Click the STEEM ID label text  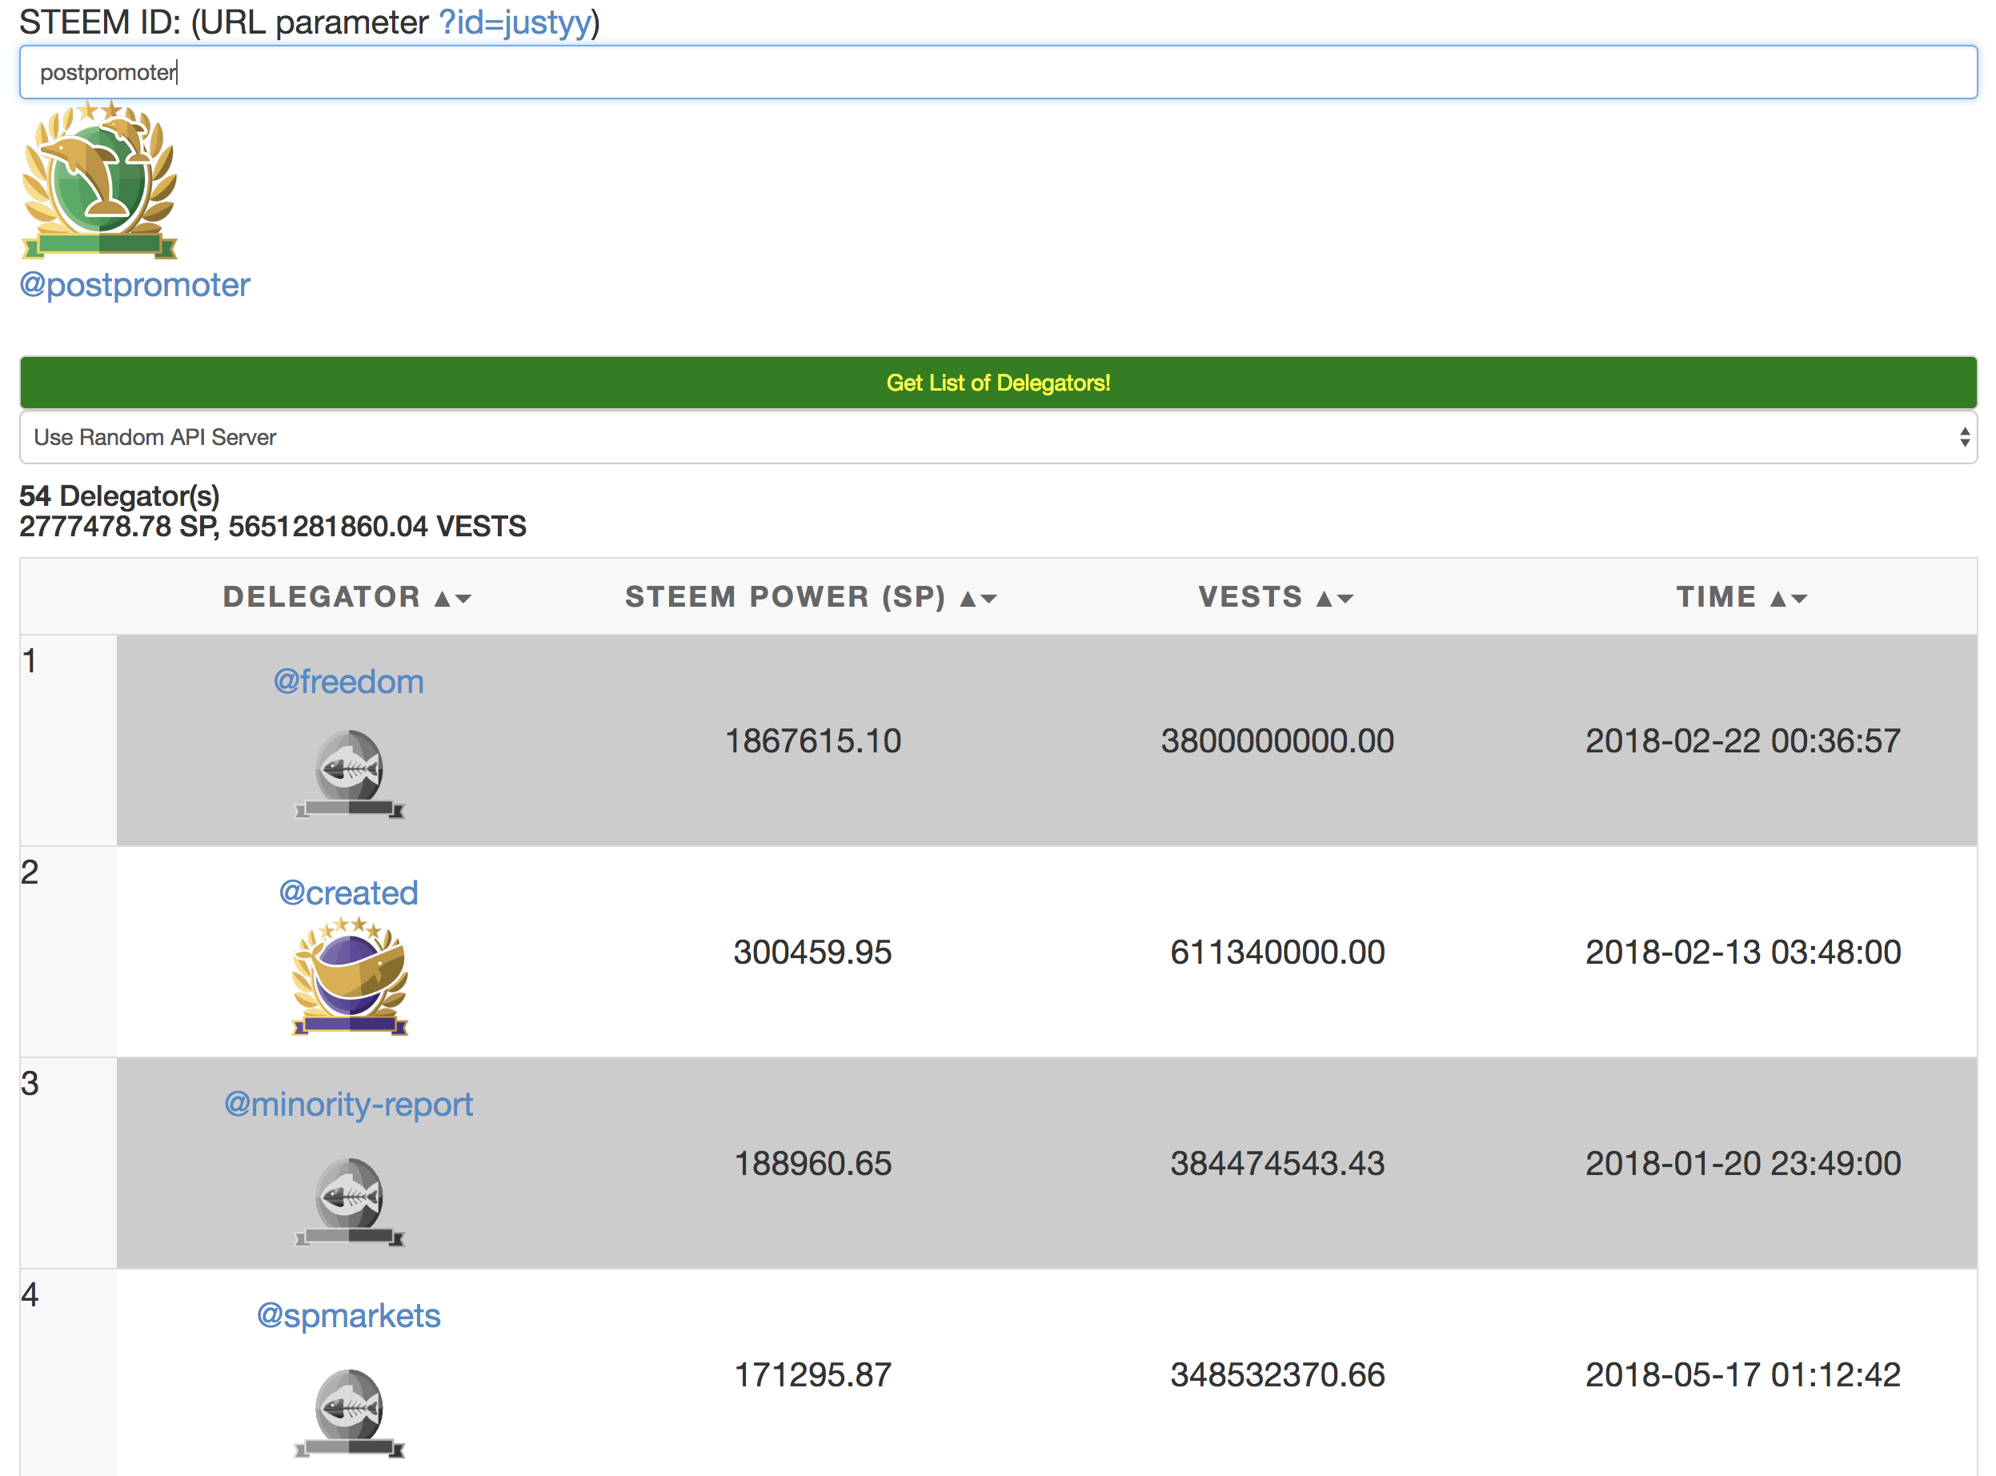[x=99, y=22]
